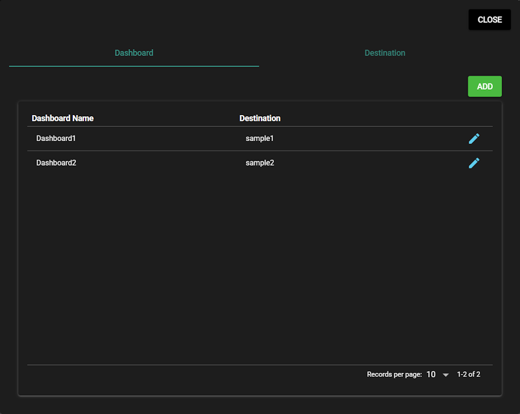Screen dimensions: 520x414
Task: Click the Destination column header
Action: (x=260, y=118)
